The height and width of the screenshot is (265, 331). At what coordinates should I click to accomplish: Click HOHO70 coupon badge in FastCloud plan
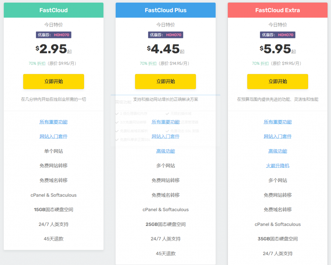[x=53, y=35]
